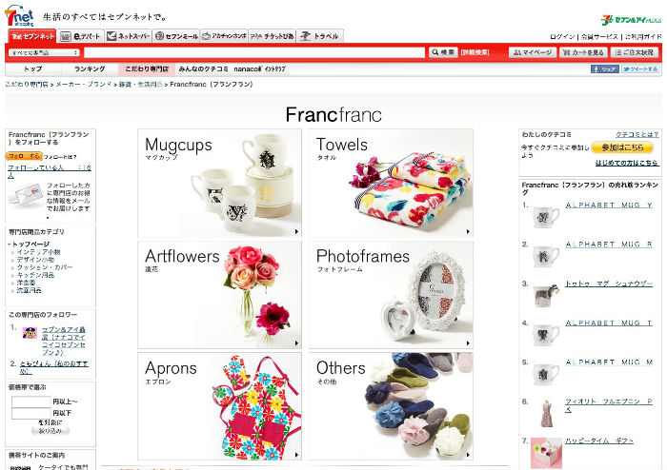Click the カートを見る cart button
The width and height of the screenshot is (667, 470).
[x=583, y=52]
